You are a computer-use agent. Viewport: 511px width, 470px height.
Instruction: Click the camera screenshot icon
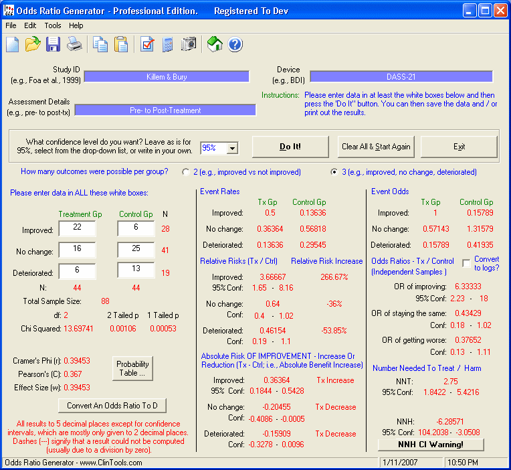click(189, 45)
